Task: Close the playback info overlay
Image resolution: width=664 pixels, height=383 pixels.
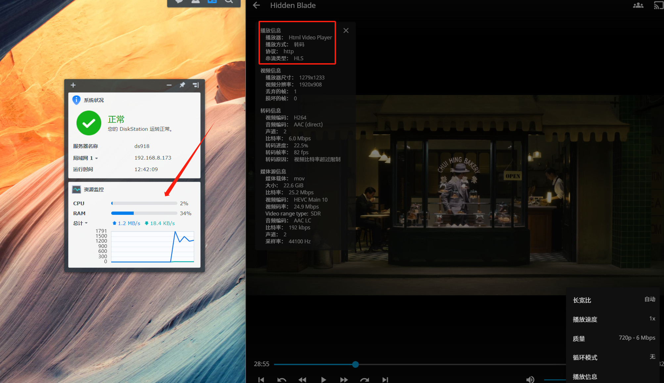Action: [x=346, y=30]
